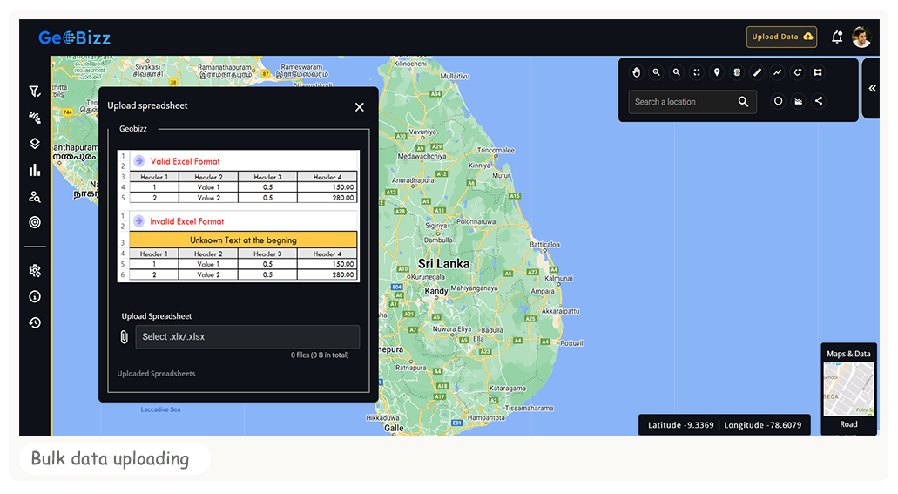The height and width of the screenshot is (494, 898).
Task: Open the bar chart analytics icon
Action: [x=35, y=170]
